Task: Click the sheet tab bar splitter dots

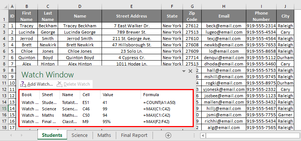Action: pyautogui.click(x=194, y=135)
